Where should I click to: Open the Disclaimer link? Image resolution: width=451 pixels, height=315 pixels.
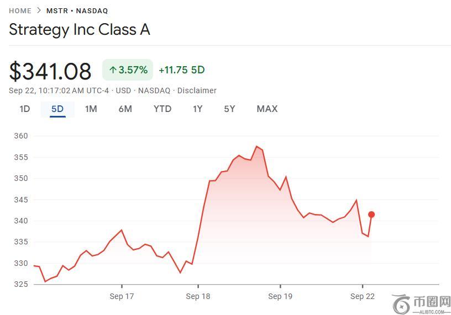(197, 90)
